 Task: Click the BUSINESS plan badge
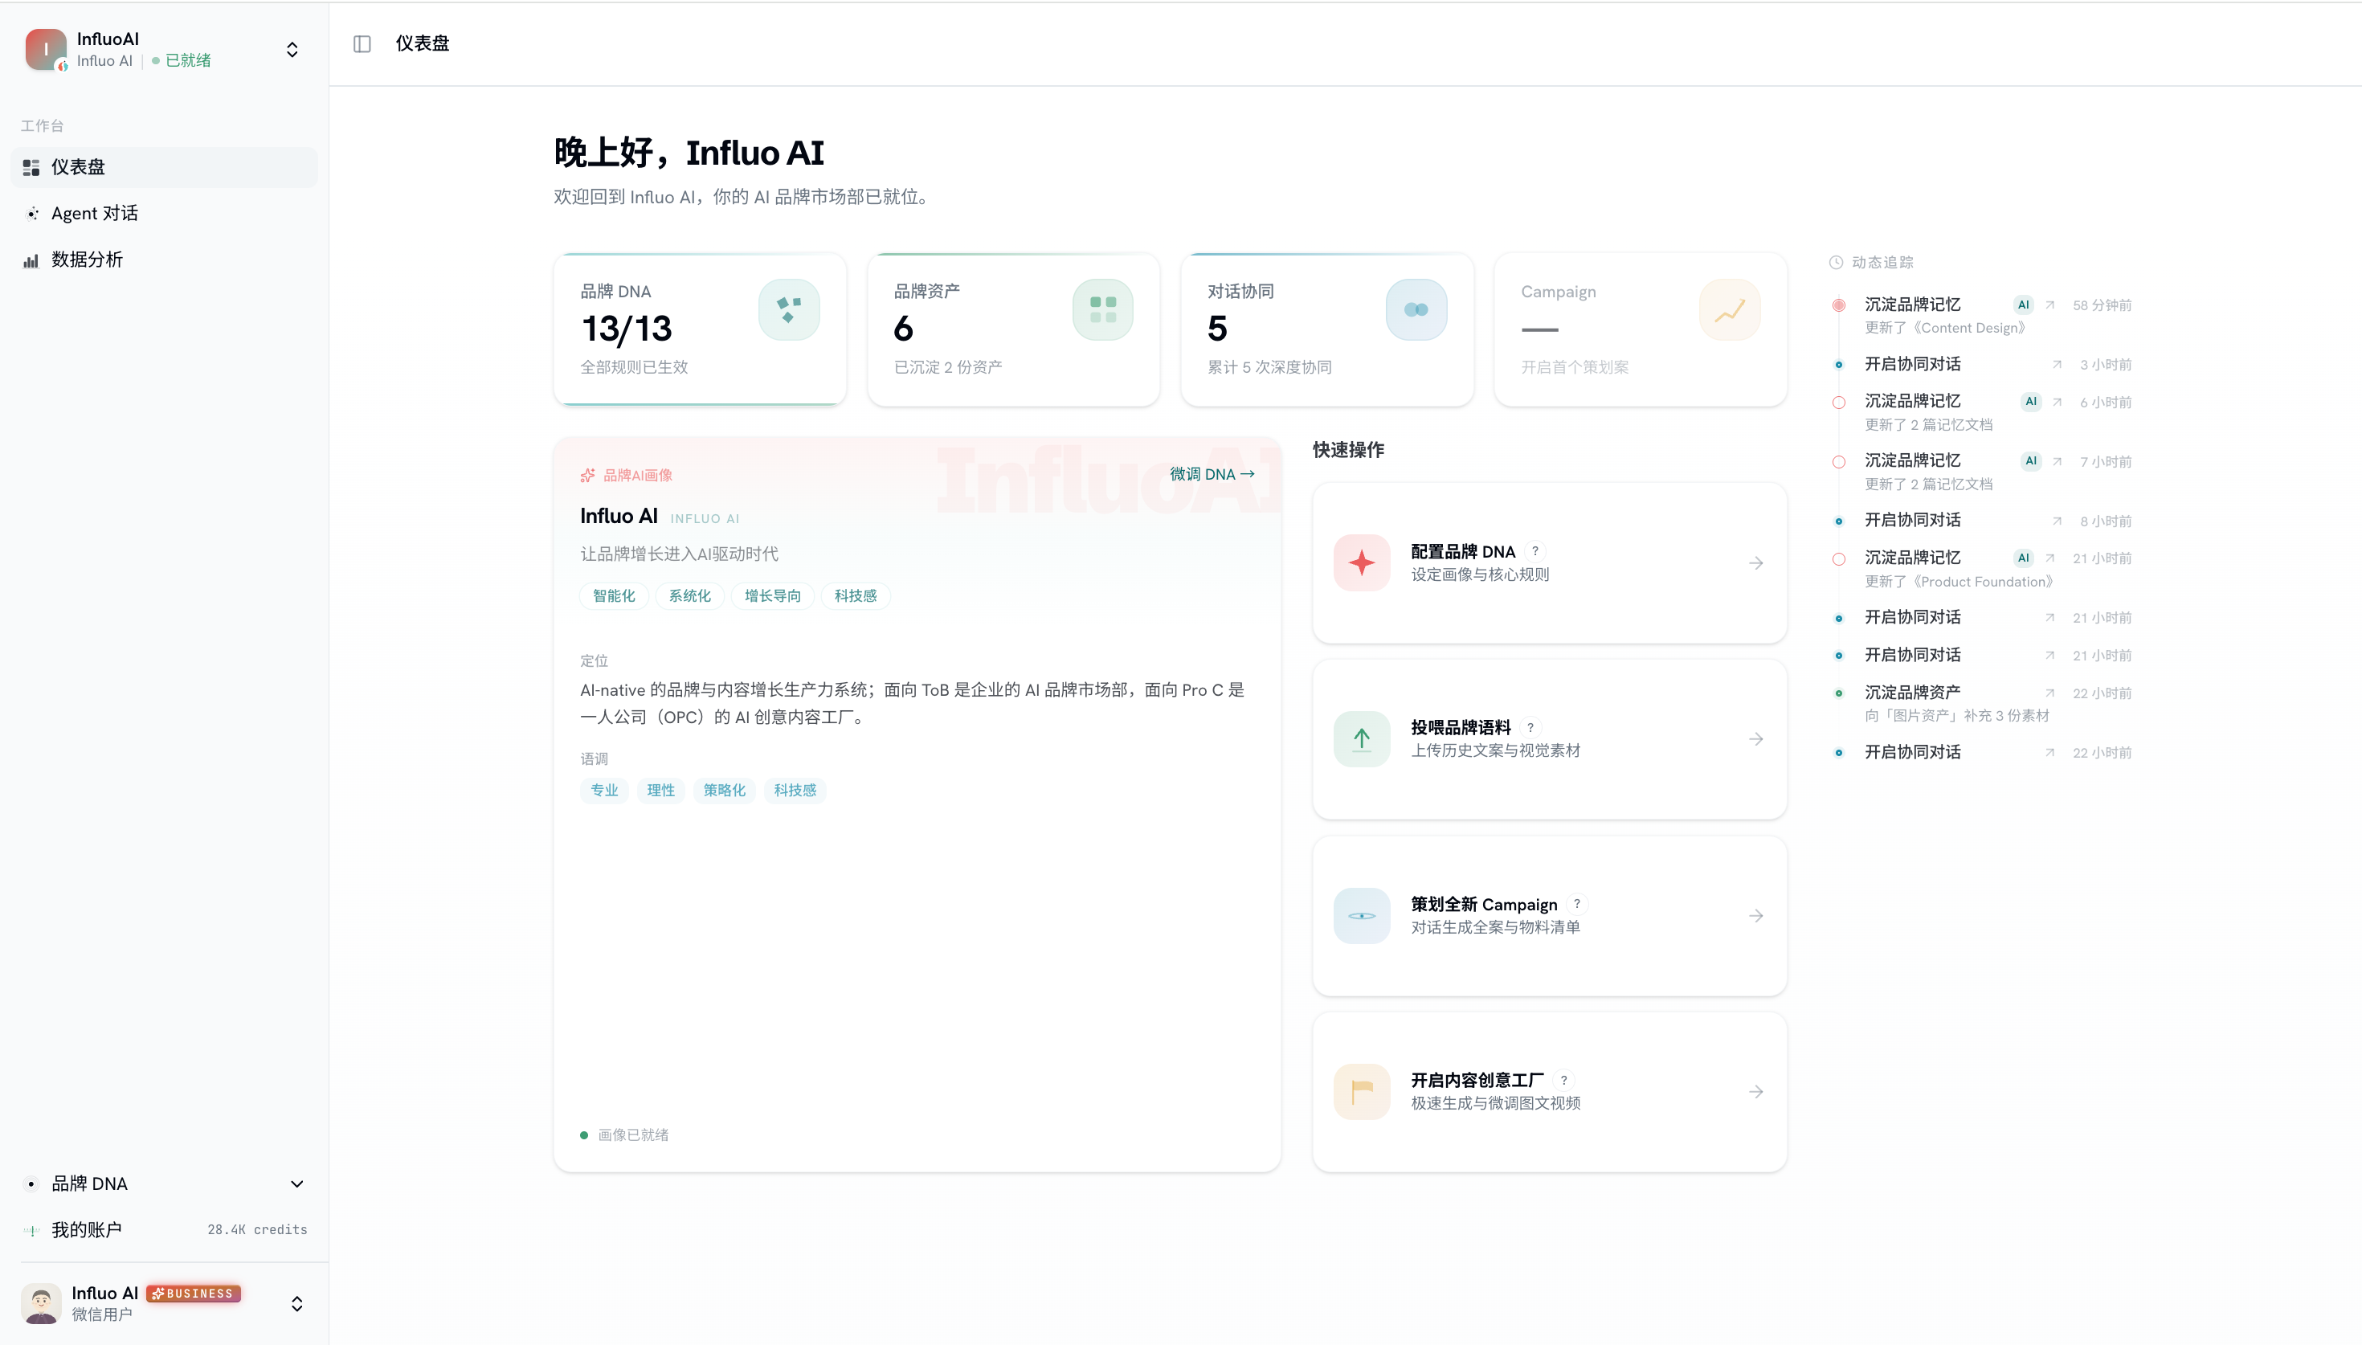[x=193, y=1294]
